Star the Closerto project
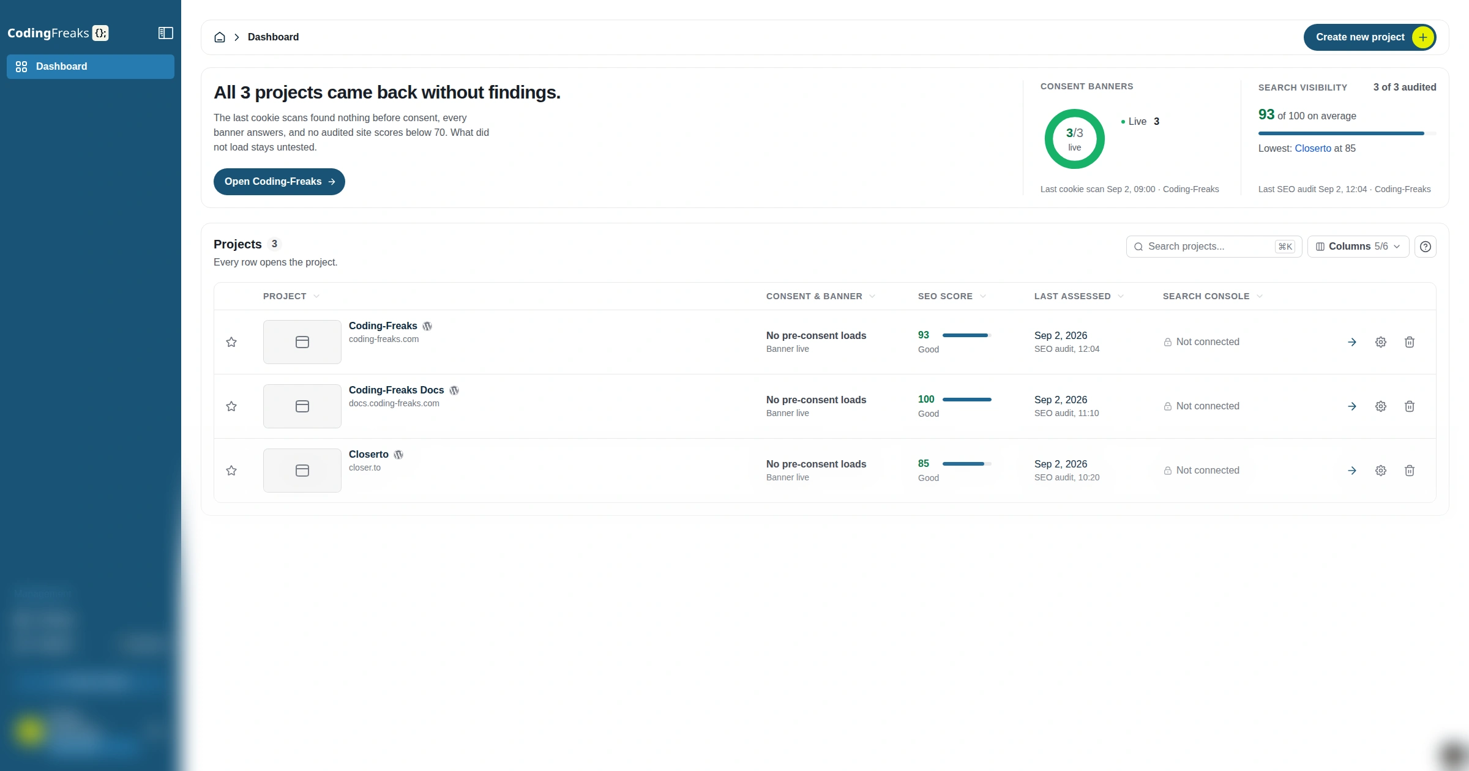 click(x=231, y=471)
